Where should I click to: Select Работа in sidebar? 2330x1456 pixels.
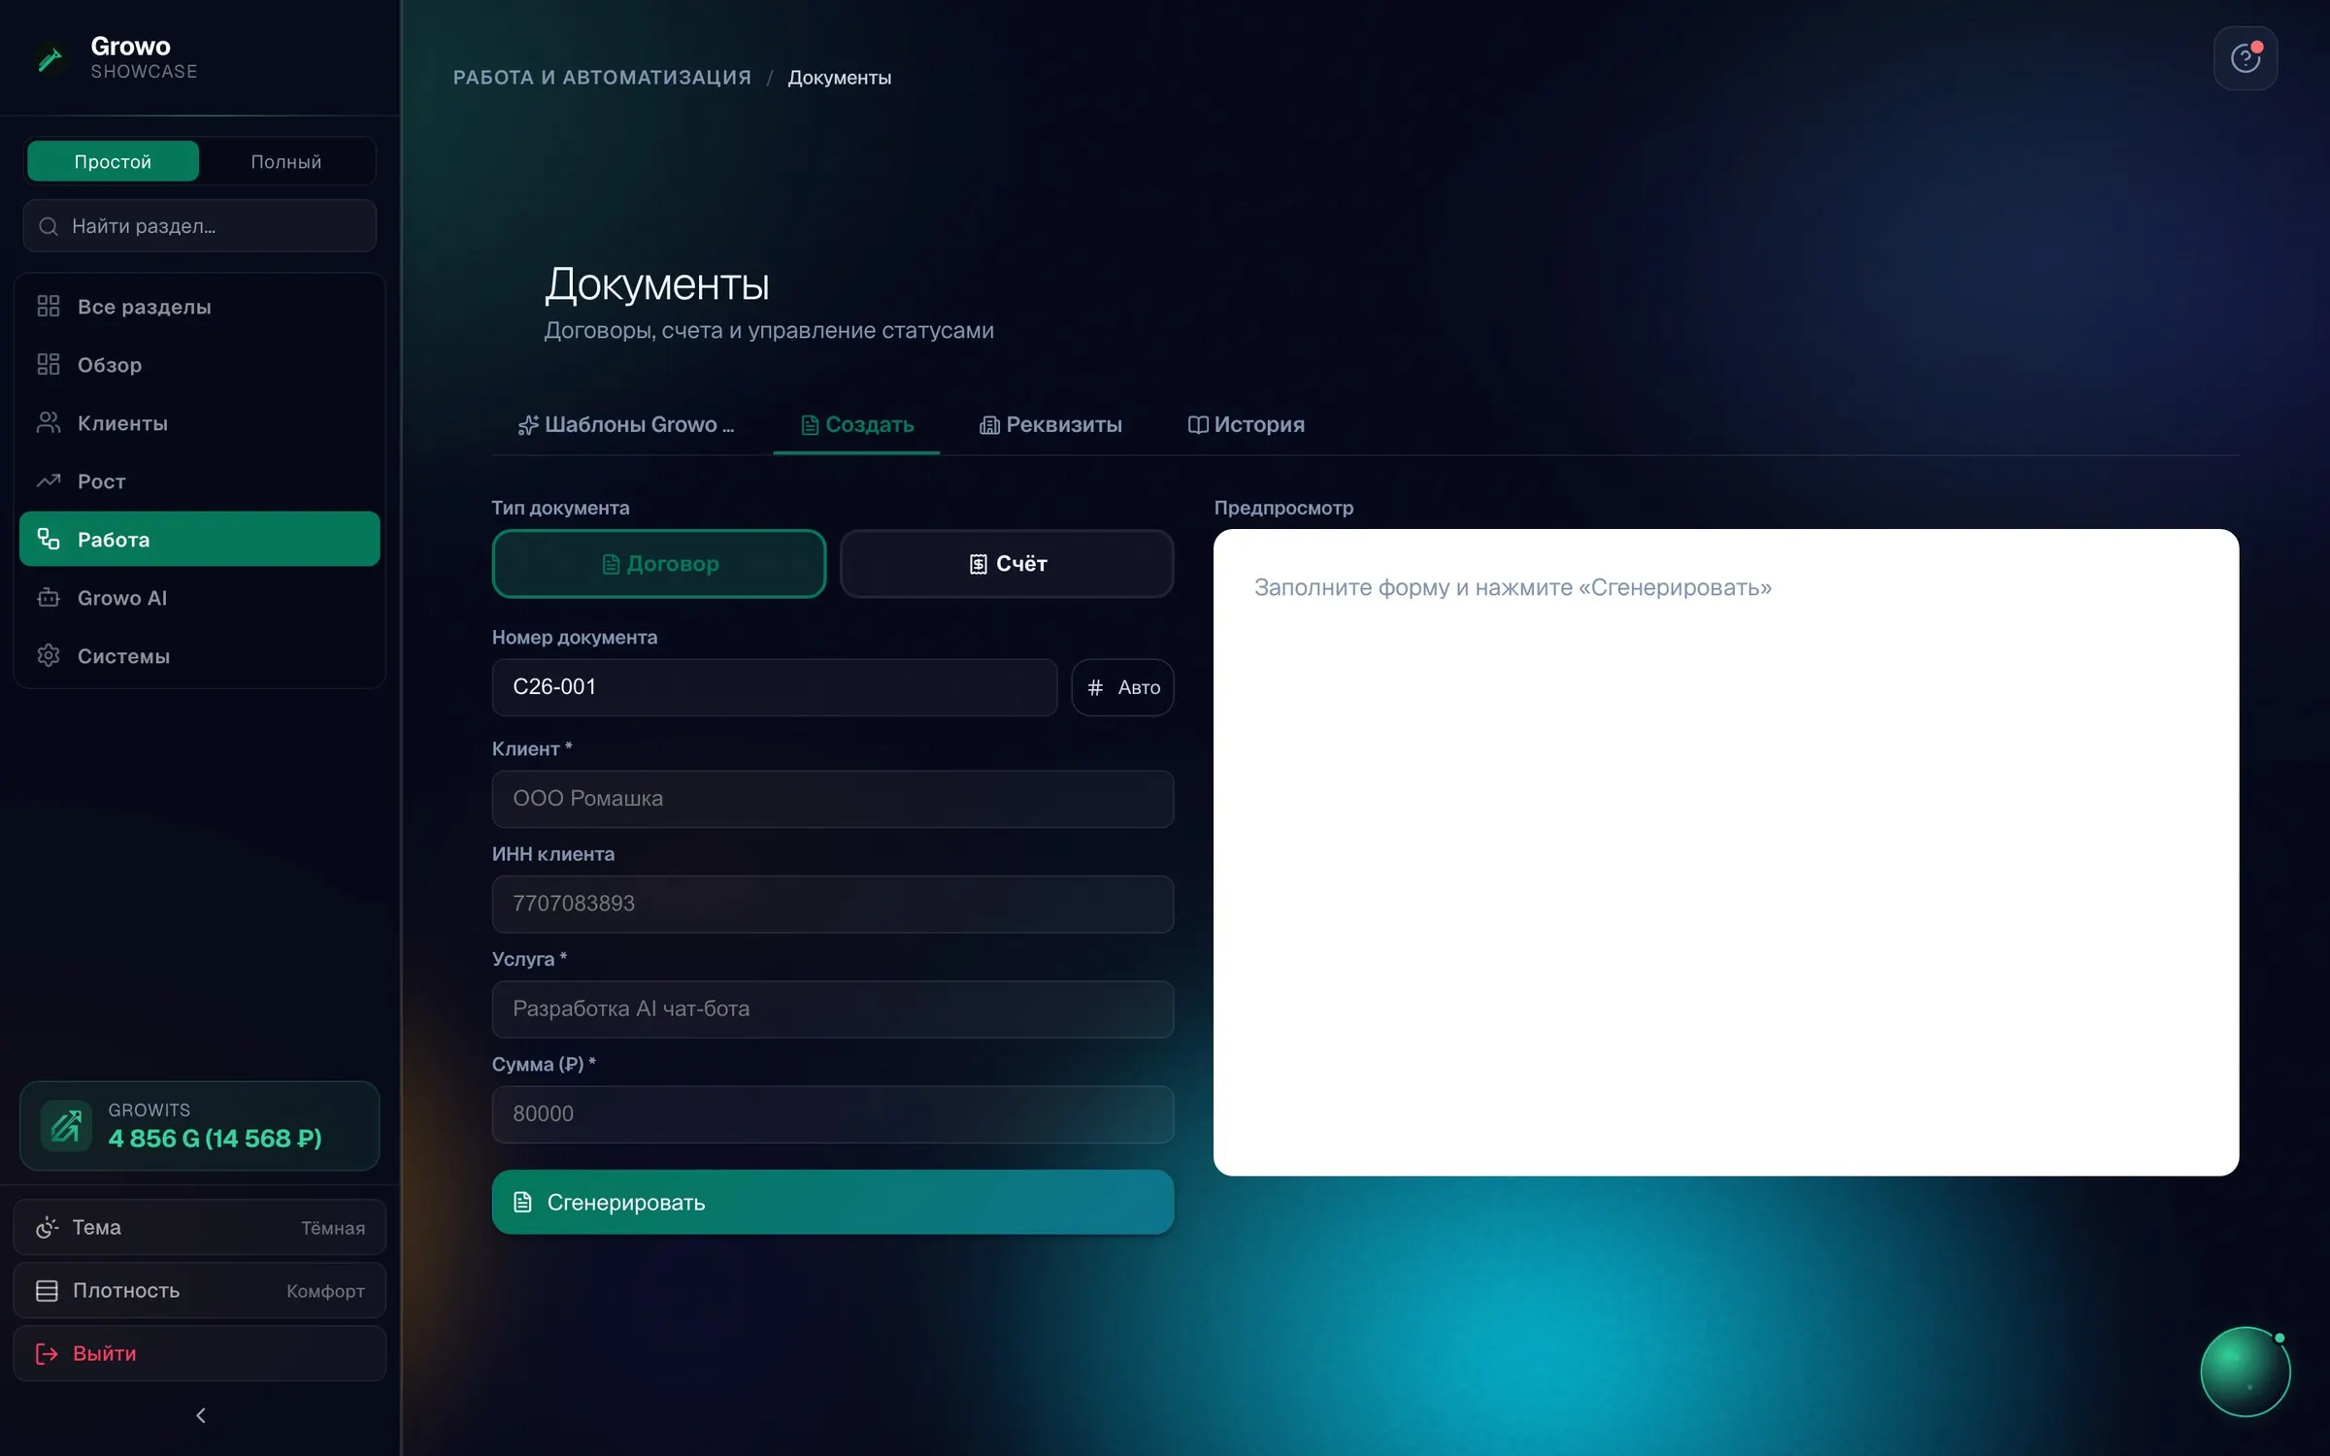pos(200,539)
